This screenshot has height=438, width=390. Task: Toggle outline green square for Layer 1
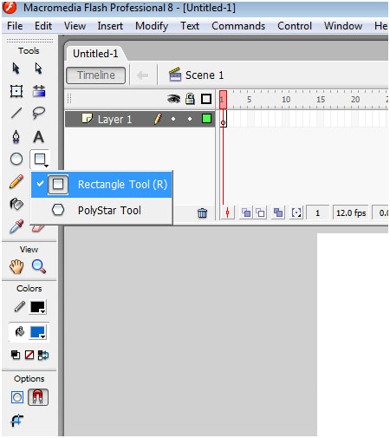[x=206, y=119]
